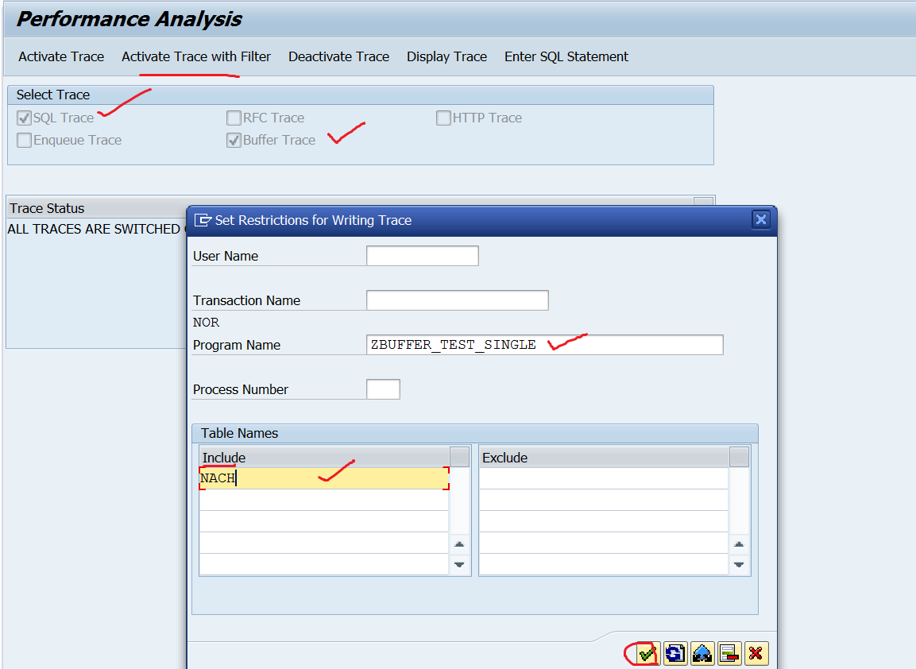Click the Transaction Name input field
Screen dimensions: 916x669
(x=458, y=300)
